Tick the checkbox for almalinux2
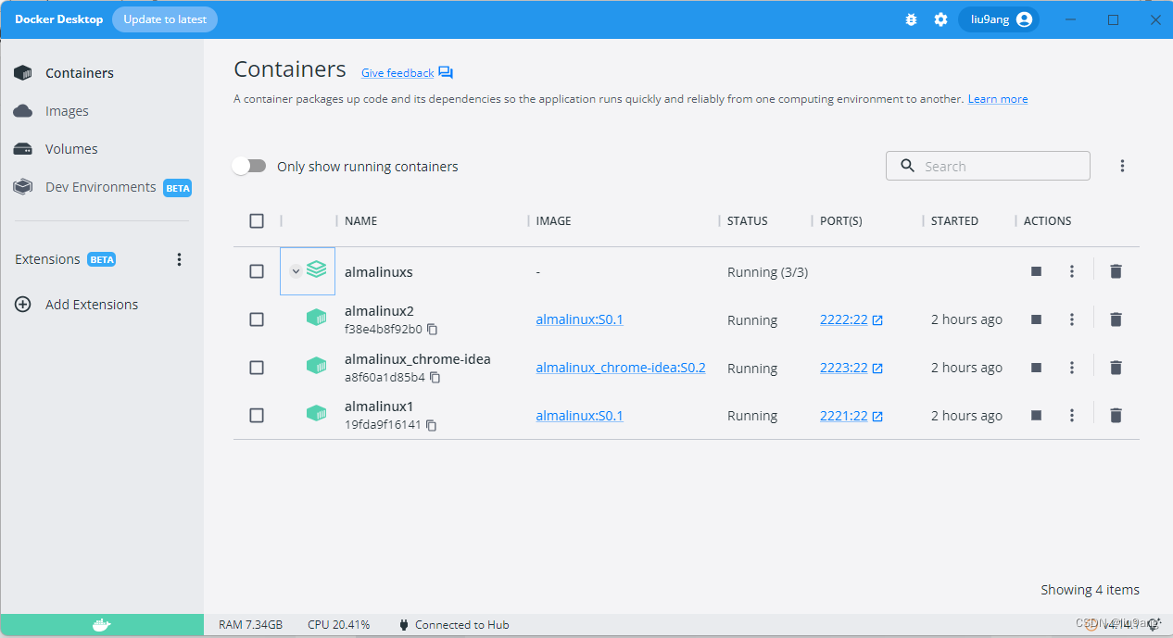Image resolution: width=1173 pixels, height=638 pixels. pyautogui.click(x=257, y=319)
